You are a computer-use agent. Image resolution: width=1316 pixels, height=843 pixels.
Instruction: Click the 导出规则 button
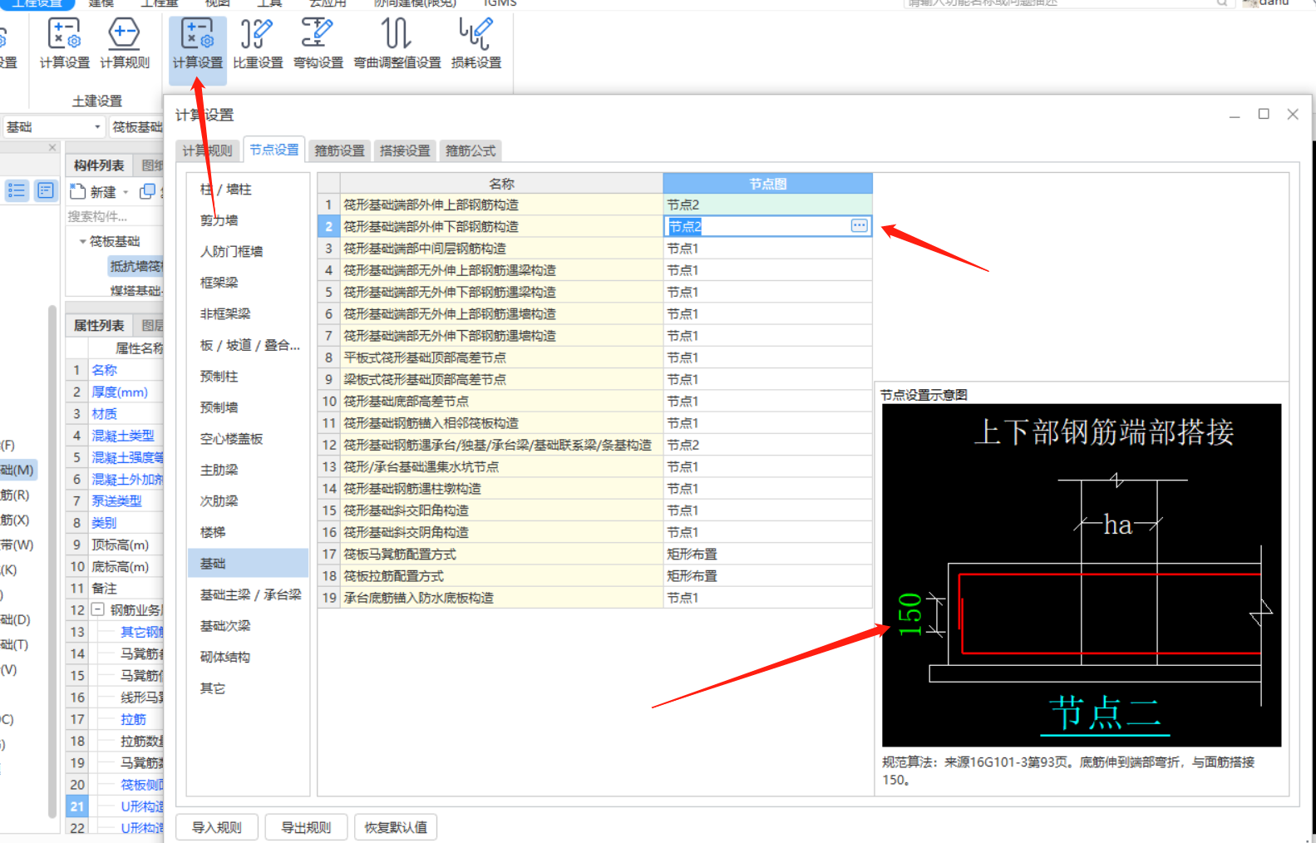click(306, 827)
